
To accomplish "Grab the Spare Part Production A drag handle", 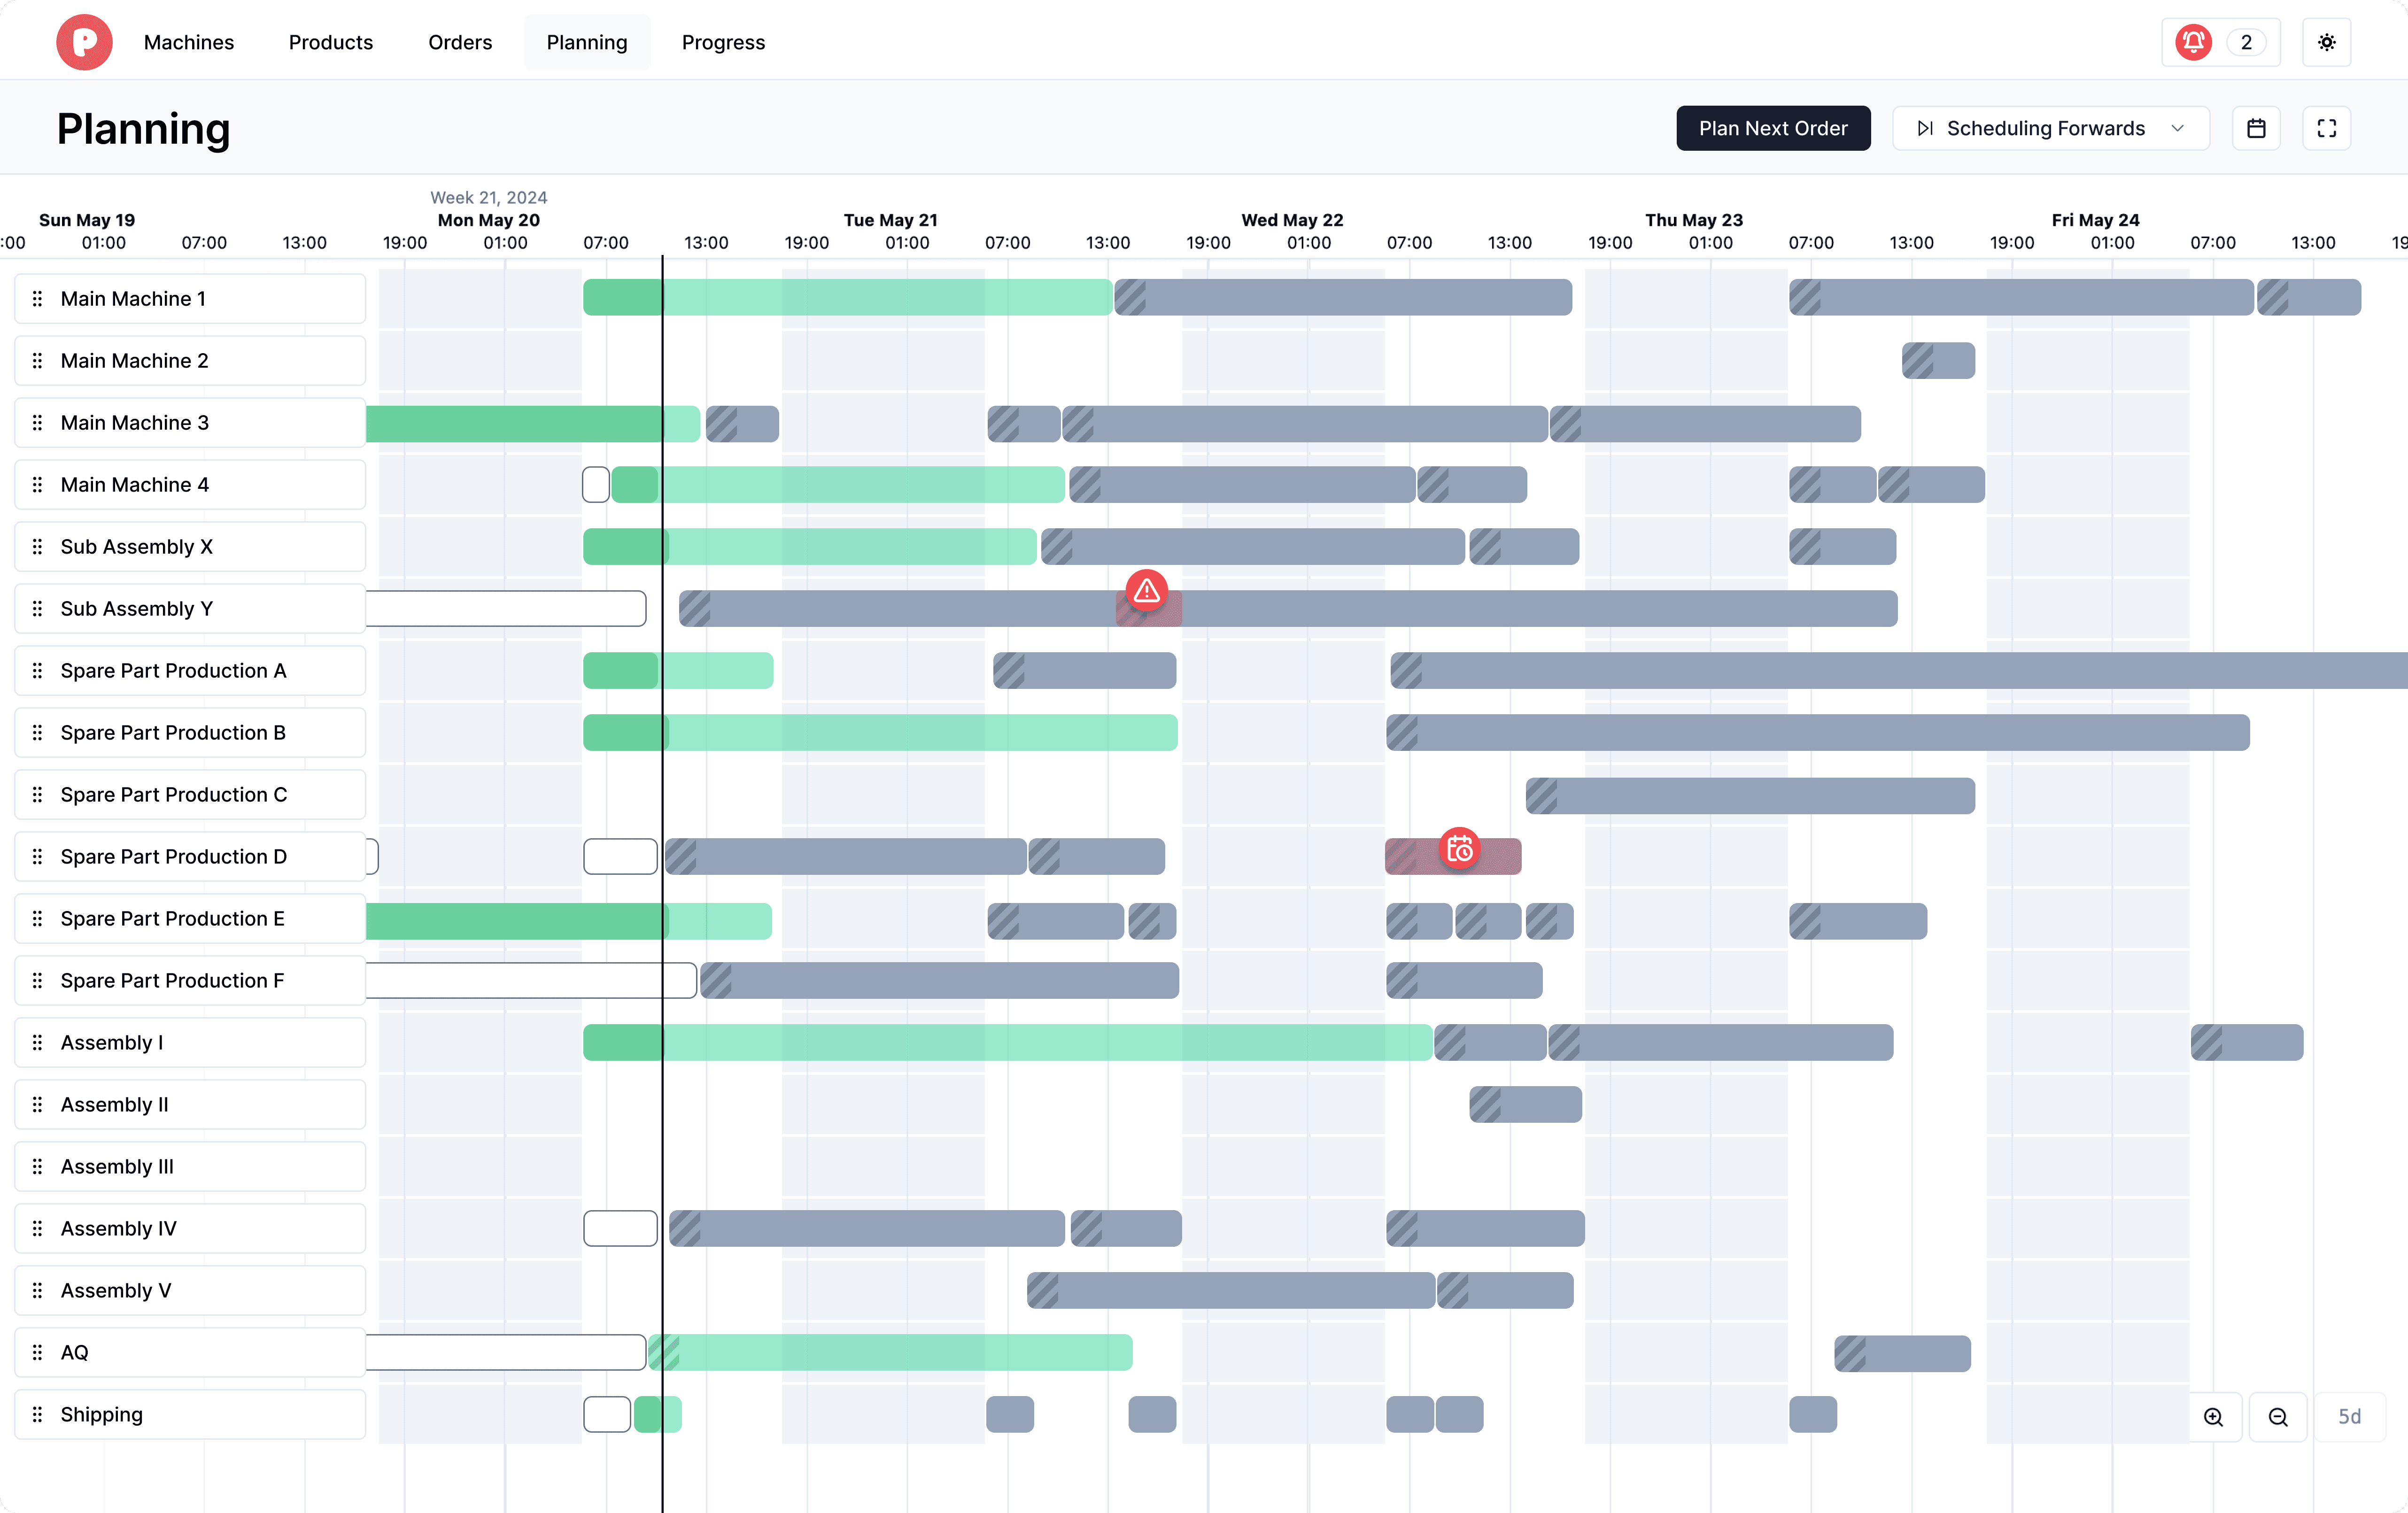I will (38, 671).
